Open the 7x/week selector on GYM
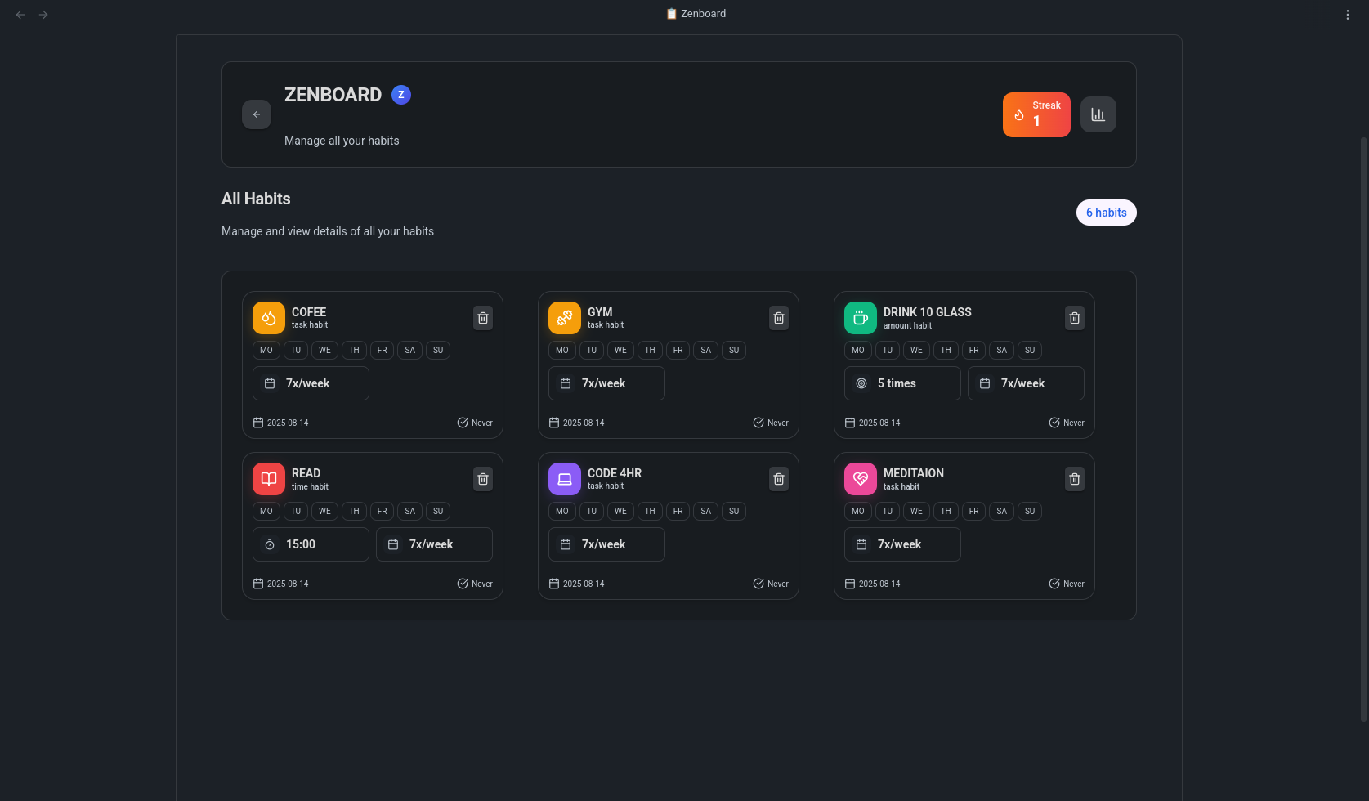This screenshot has height=801, width=1369. pyautogui.click(x=606, y=383)
